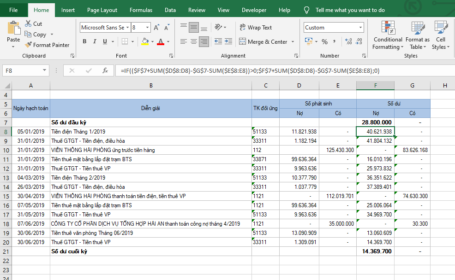455x280 pixels.
Task: Click the Font Color red A swatch
Action: click(160, 42)
